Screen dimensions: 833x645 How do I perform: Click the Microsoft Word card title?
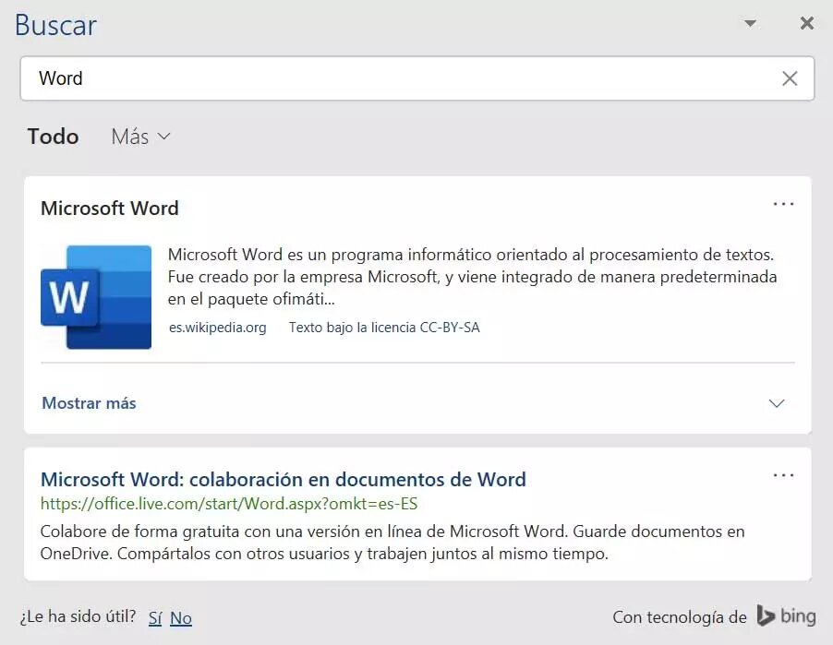[110, 209]
